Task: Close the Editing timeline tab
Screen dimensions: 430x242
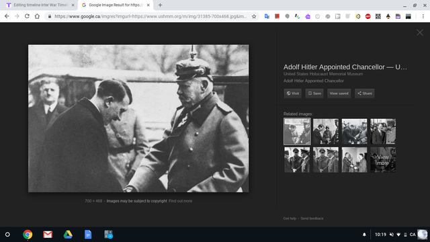Action: (73, 5)
